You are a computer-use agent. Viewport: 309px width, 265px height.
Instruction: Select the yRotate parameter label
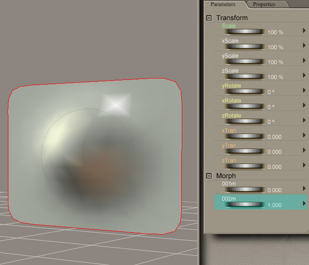[231, 86]
